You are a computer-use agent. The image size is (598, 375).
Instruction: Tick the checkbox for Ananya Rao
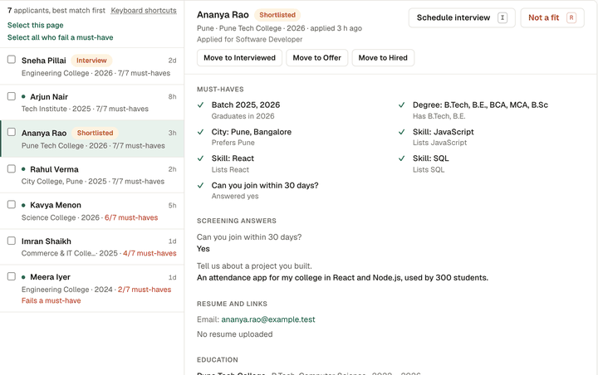pos(12,132)
